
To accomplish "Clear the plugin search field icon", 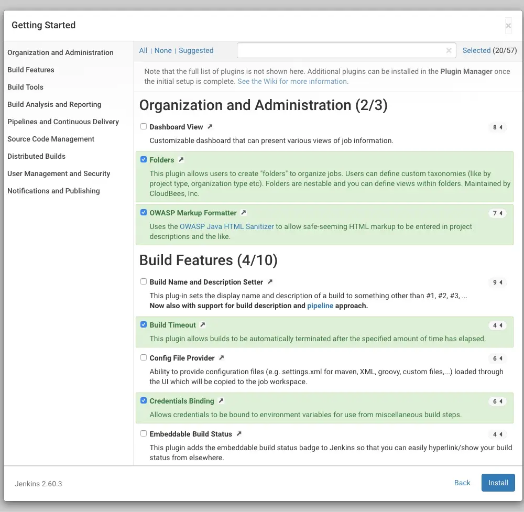I will pos(449,51).
